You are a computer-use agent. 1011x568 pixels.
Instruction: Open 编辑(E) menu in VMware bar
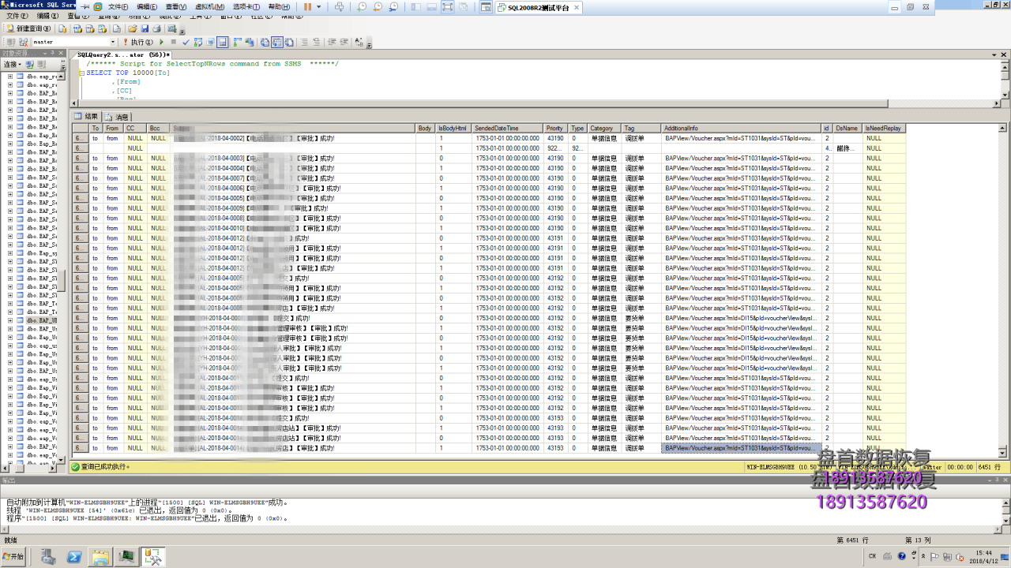147,6
